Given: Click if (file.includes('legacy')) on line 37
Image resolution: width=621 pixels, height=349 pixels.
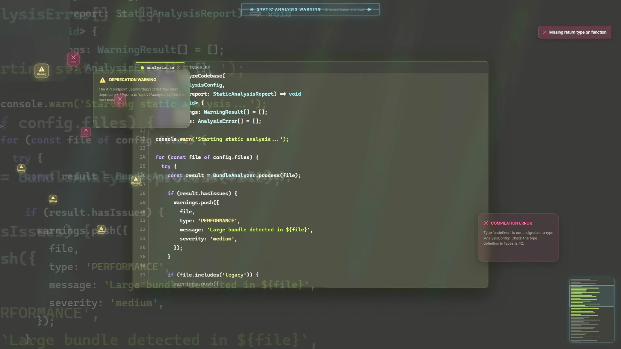Looking at the screenshot, I should pyautogui.click(x=213, y=275).
